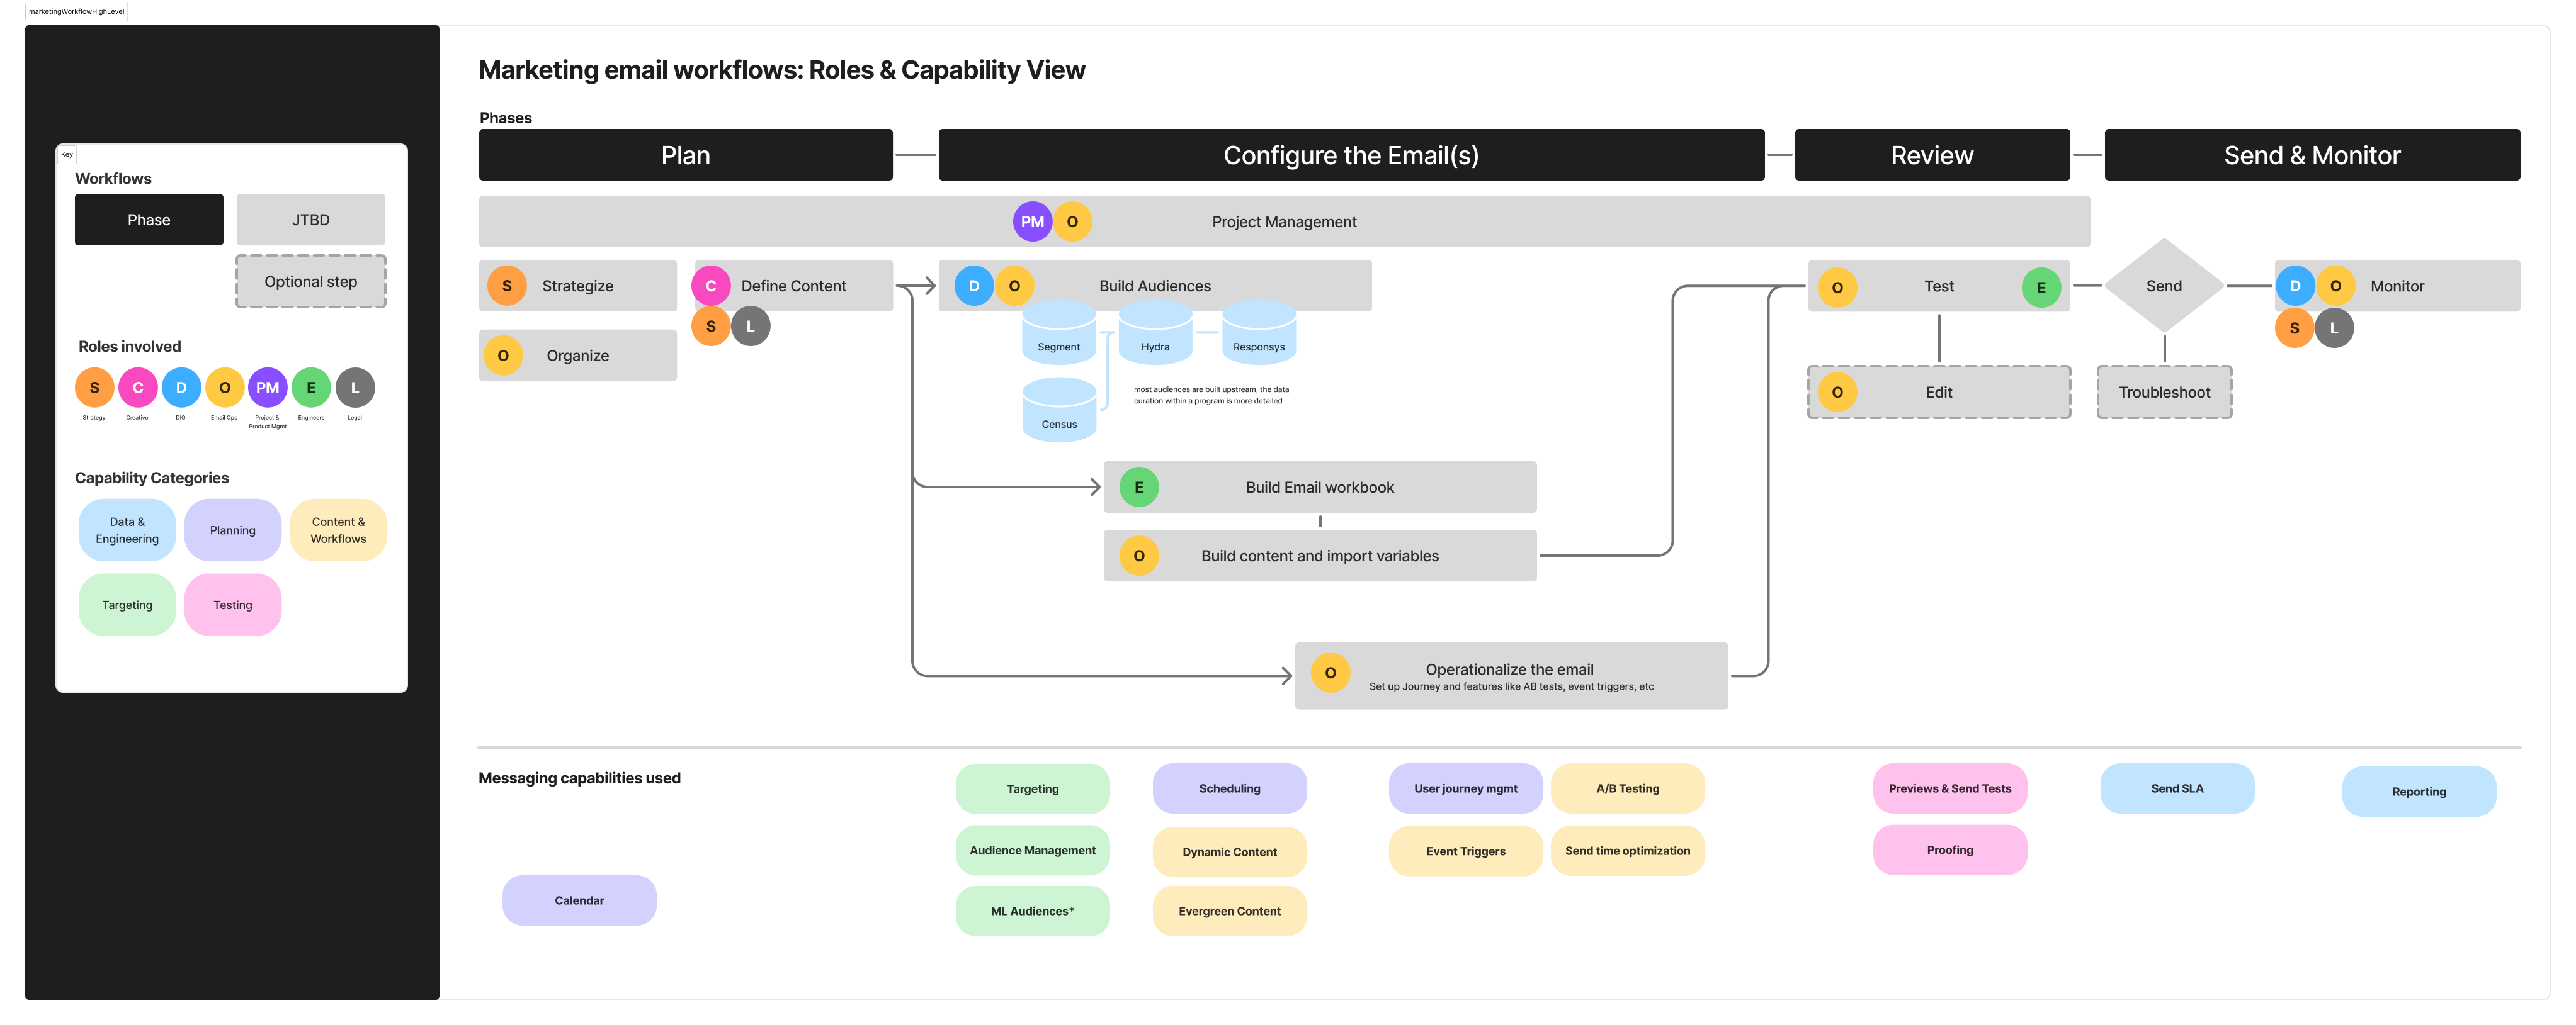Select the Strategy role badge in the key
Viewport: 2576px width, 1025px height.
[94, 388]
